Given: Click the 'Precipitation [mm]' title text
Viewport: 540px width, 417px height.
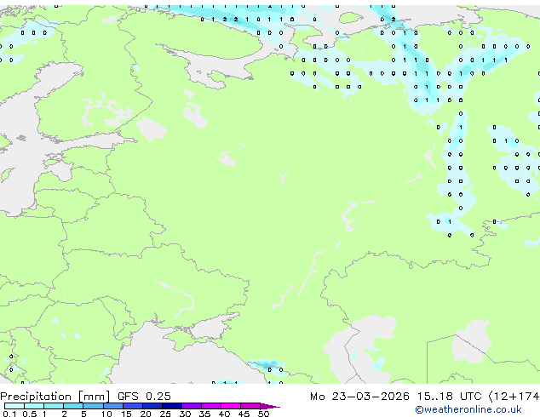Looking at the screenshot, I should (55, 397).
